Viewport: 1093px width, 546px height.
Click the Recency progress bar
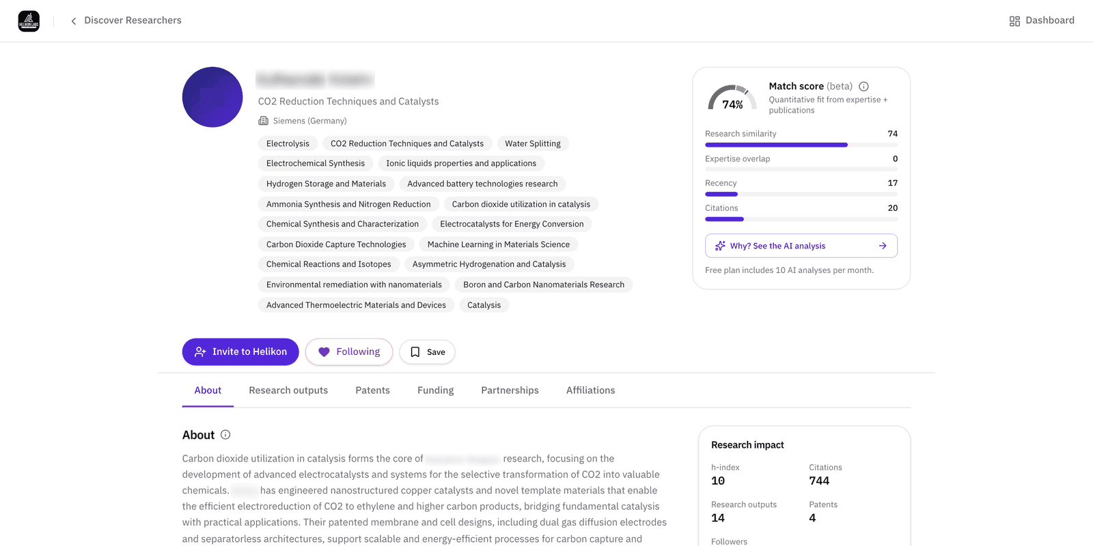(x=801, y=195)
